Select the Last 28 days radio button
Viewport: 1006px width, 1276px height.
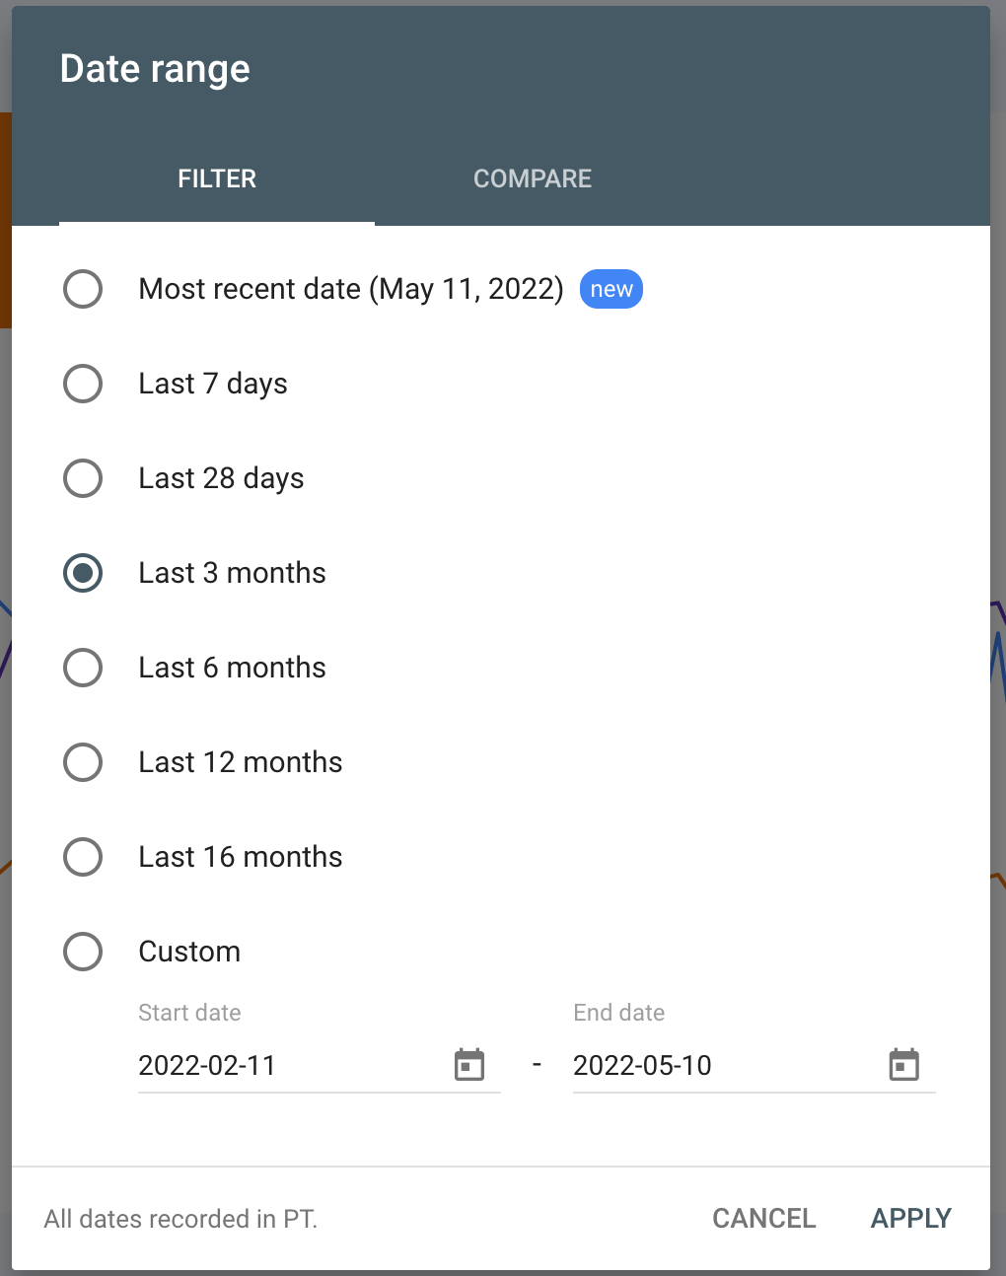pyautogui.click(x=83, y=478)
